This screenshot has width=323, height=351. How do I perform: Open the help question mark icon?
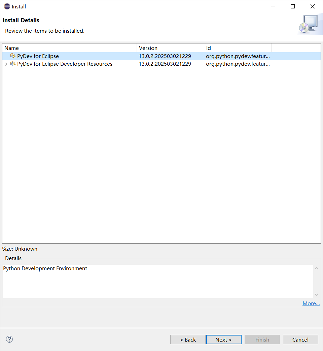click(9, 339)
